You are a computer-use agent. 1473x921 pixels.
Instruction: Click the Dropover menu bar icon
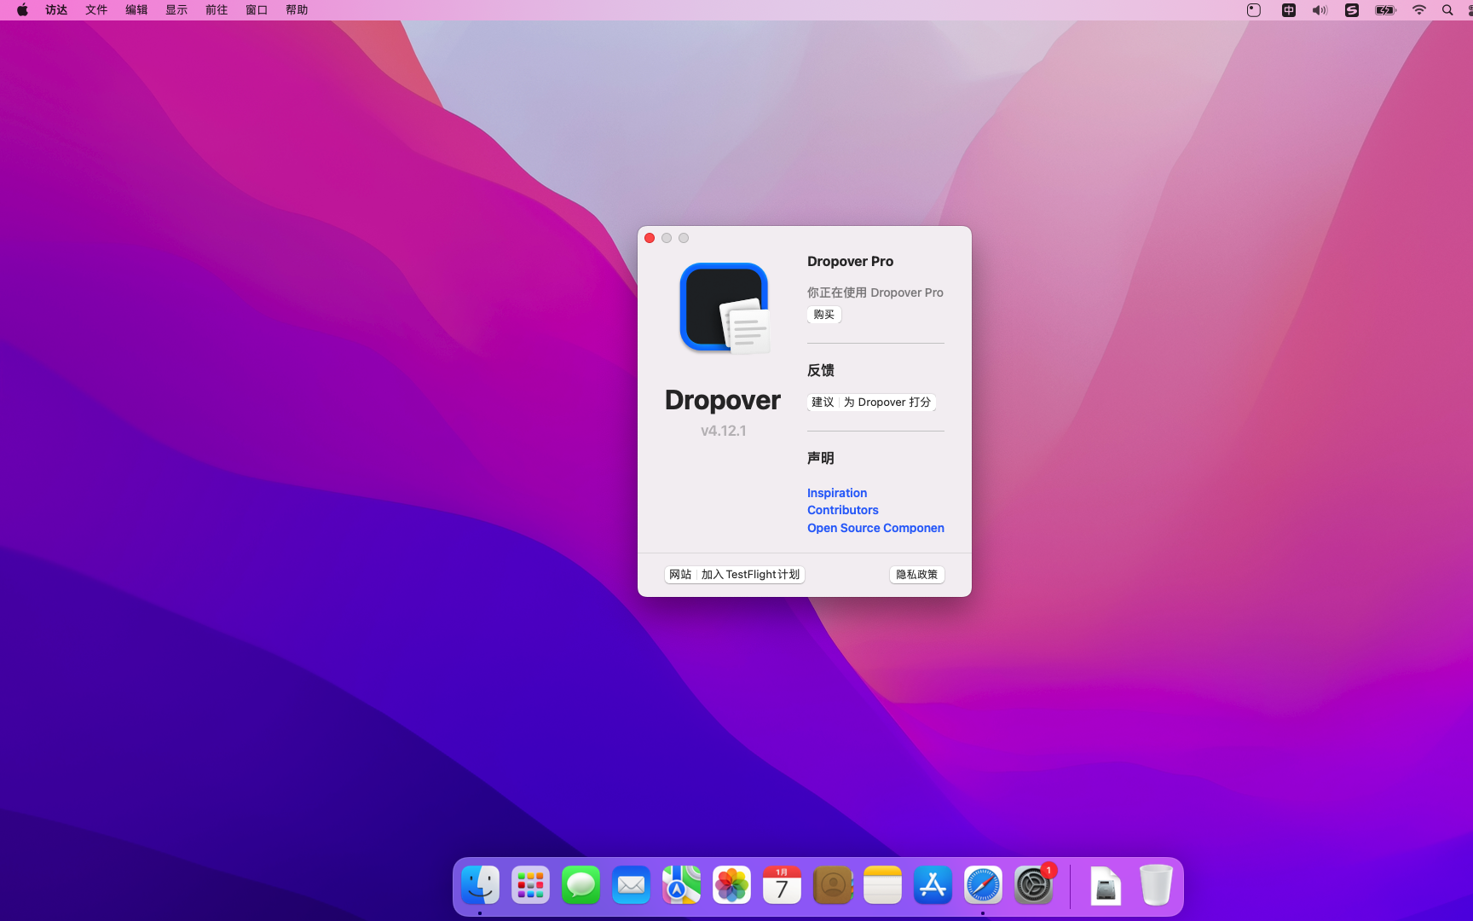coord(1254,10)
